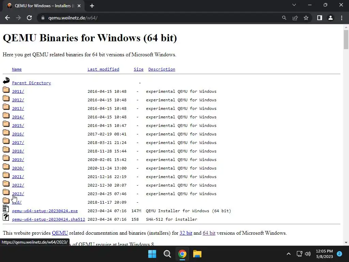This screenshot has height=262, width=349.
Task: Click the '2023-04-25 07:46' modified date text
Action: tap(107, 194)
